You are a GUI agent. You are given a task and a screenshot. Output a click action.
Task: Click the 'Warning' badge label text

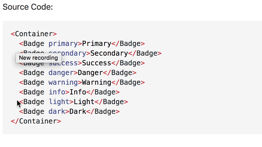97,82
